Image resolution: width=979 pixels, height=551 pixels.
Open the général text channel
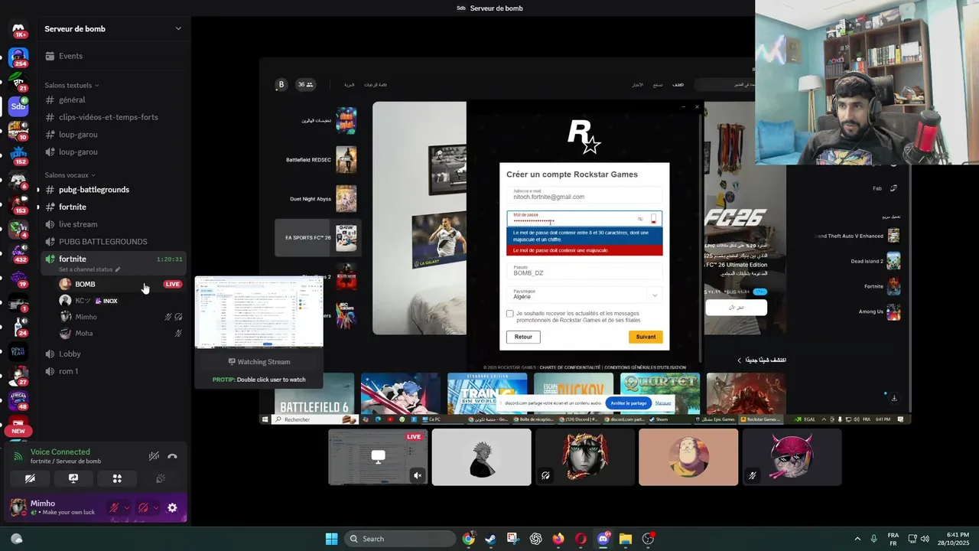tap(113, 99)
